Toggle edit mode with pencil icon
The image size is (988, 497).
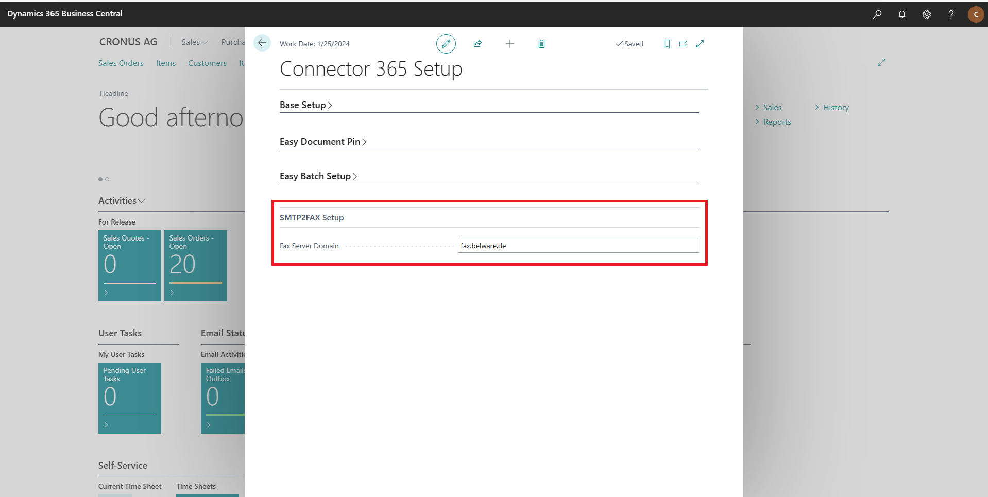(x=446, y=44)
